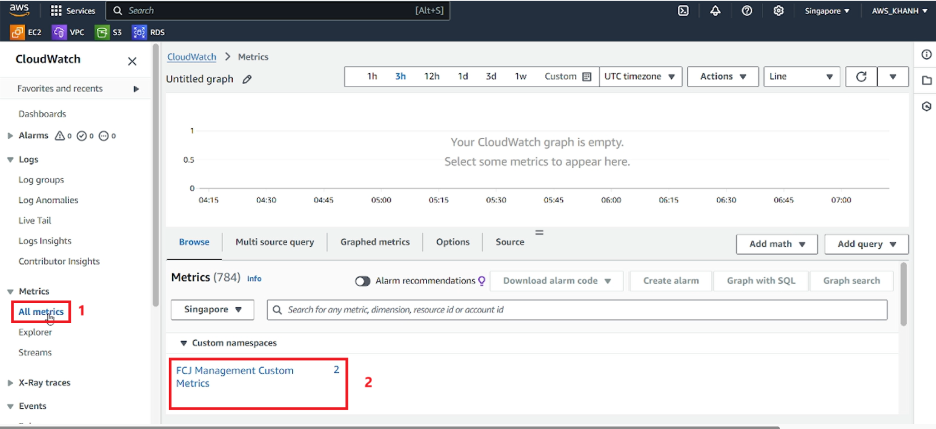Select the 1d time range
Viewport: 936px width, 429px height.
[463, 77]
